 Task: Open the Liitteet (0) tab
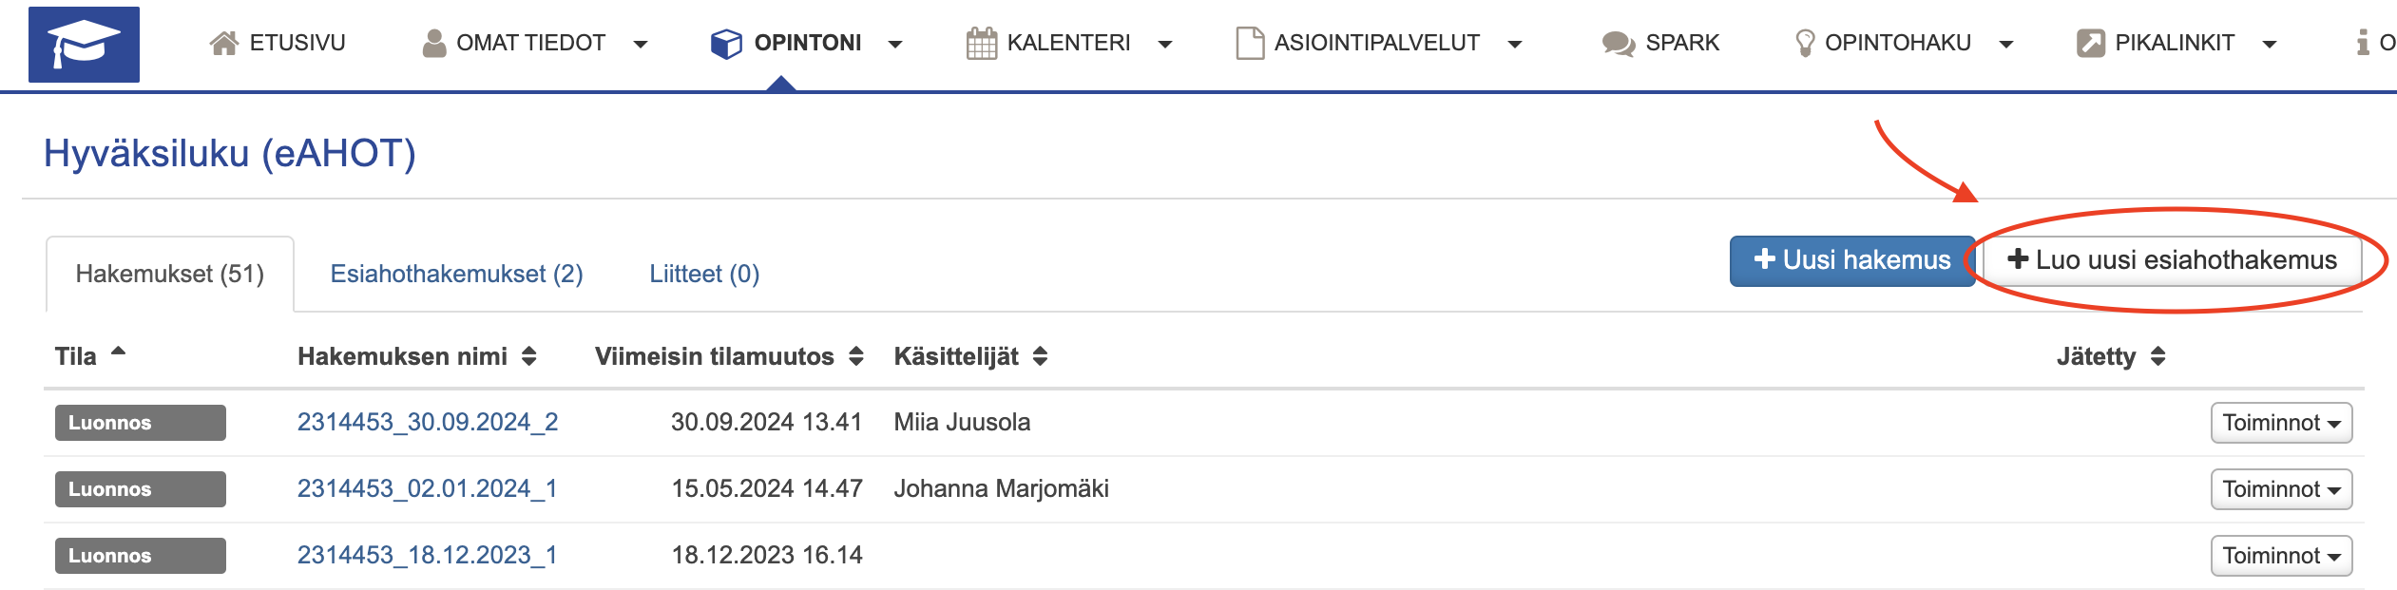[704, 275]
